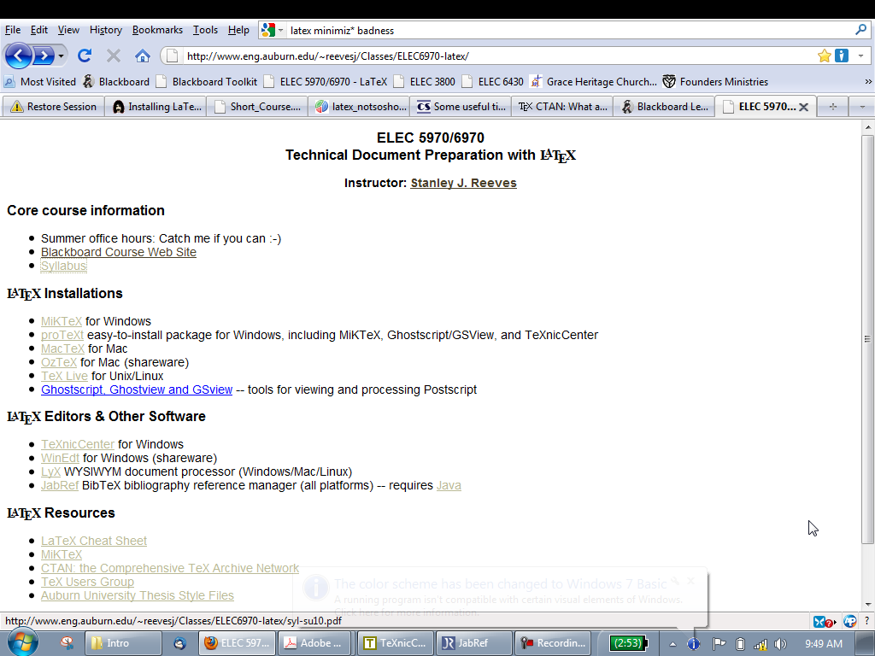Open Most Visited bookmarks folder
This screenshot has height=656, width=875.
click(x=39, y=81)
